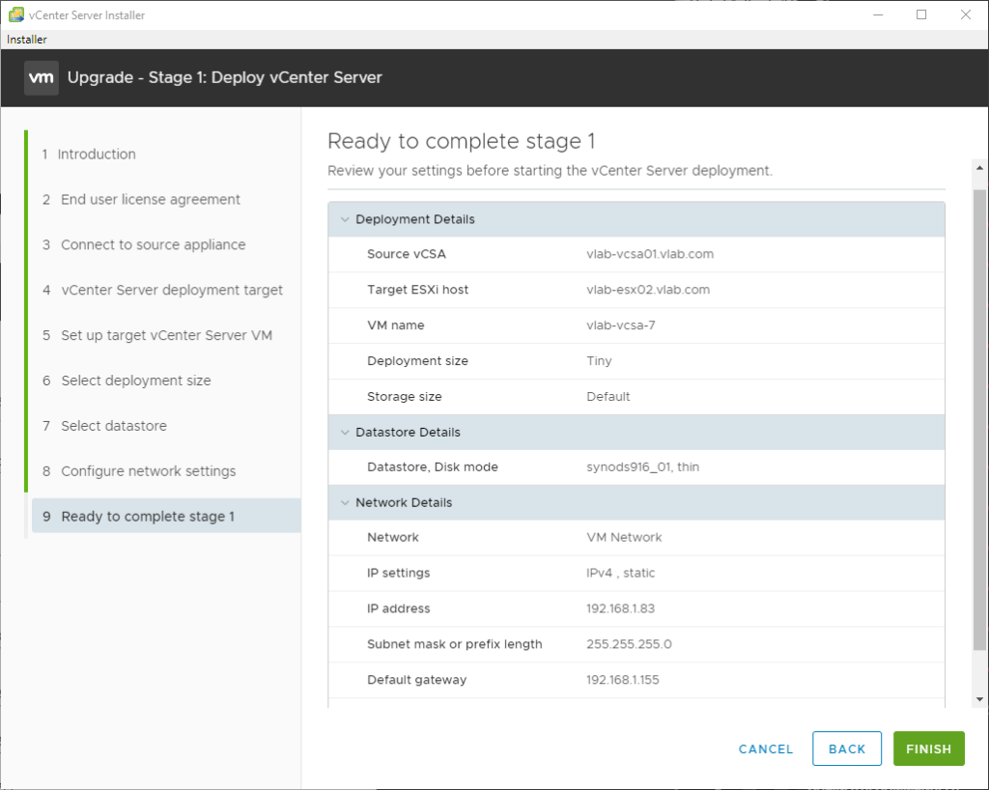
Task: Click default gateway 192.168.1.155
Action: click(623, 680)
